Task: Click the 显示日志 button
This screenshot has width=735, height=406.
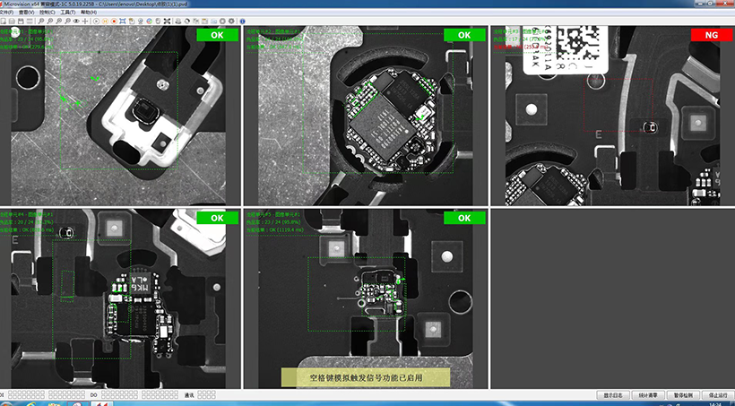Action: 612,394
